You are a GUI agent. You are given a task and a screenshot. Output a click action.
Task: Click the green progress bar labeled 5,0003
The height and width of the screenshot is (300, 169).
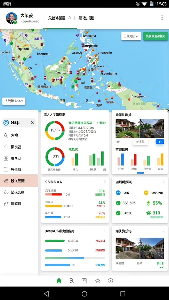pyautogui.click(x=55, y=241)
